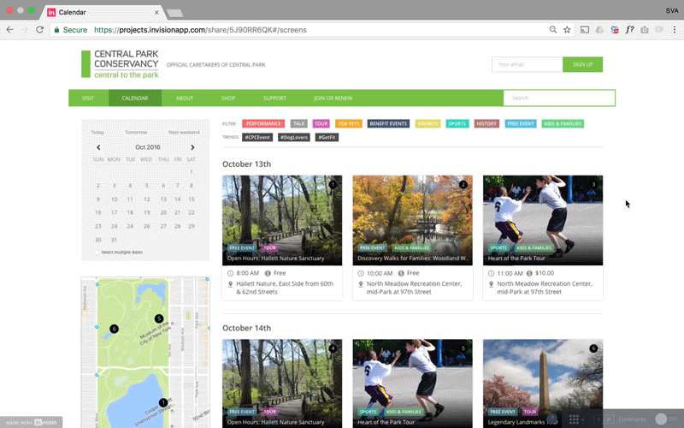Select the Tomorrow quick date link
Viewport: 684px width, 428px height.
coord(136,133)
